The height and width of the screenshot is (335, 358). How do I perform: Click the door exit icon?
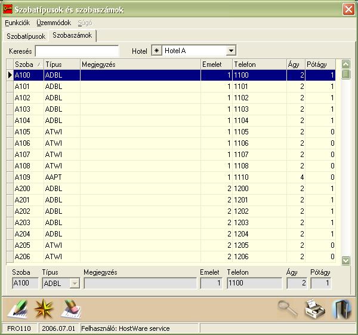[342, 309]
